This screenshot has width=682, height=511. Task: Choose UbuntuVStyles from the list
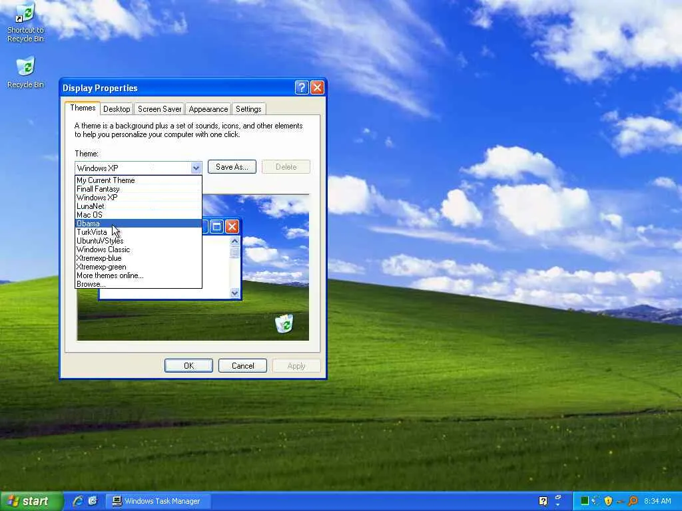coord(139,241)
